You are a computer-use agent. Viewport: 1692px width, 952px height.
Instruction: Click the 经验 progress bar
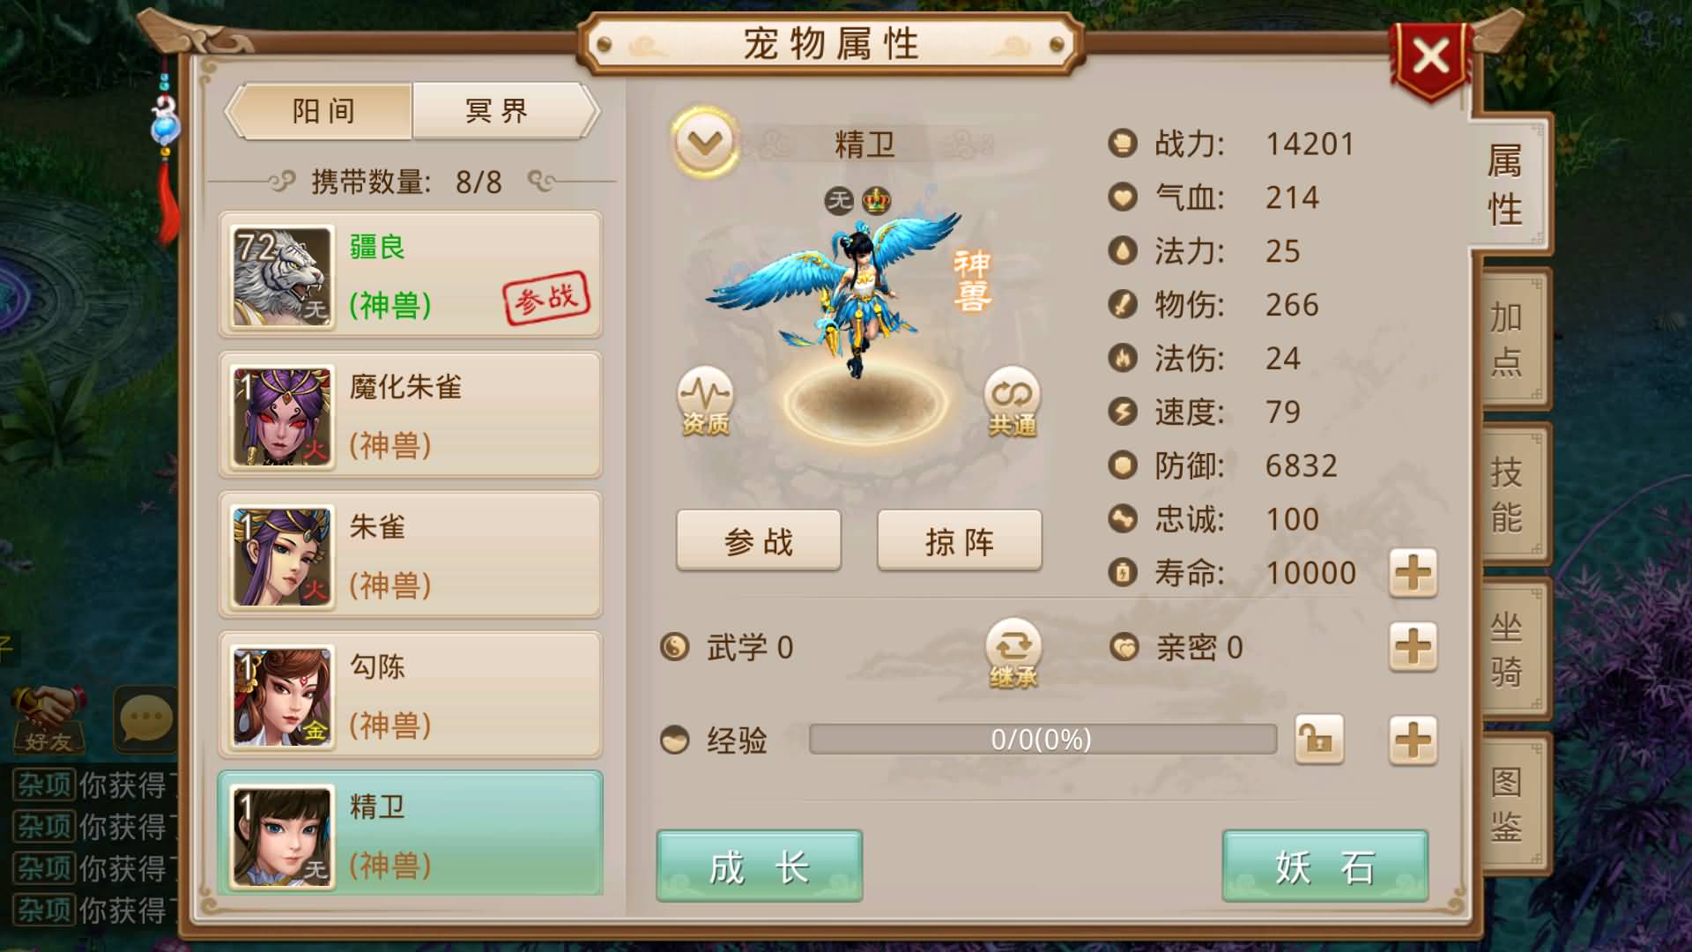pyautogui.click(x=1043, y=739)
